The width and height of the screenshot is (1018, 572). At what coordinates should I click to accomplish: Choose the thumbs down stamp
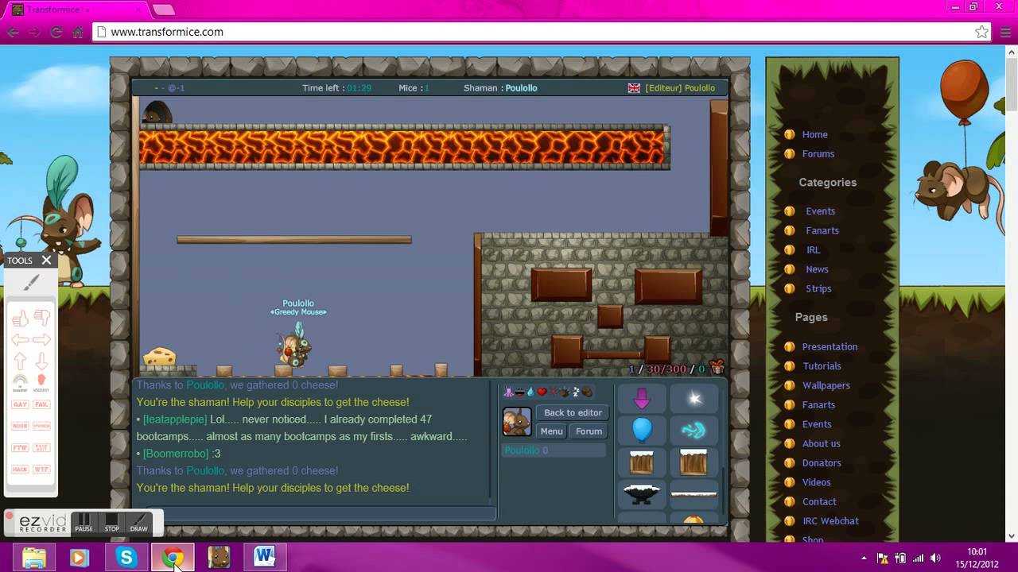(42, 318)
